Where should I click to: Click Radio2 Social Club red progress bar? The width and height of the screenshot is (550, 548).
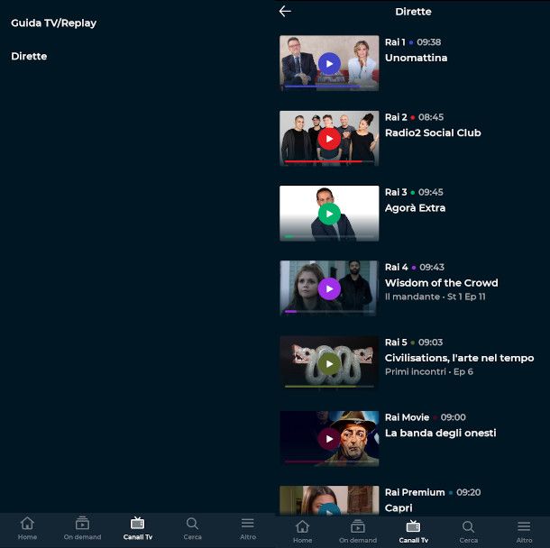tap(329, 161)
